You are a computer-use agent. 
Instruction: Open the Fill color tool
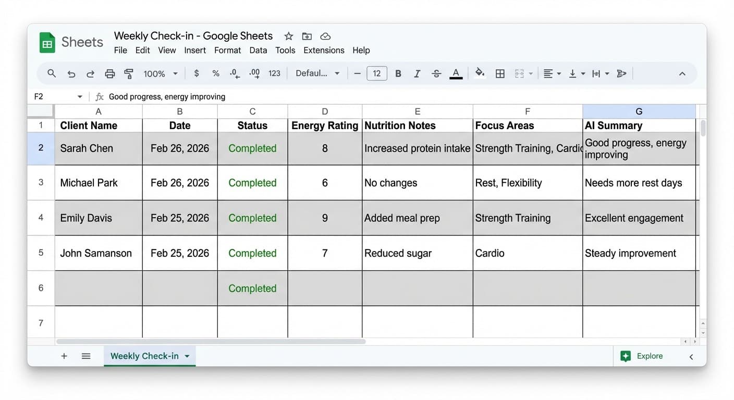(x=480, y=73)
